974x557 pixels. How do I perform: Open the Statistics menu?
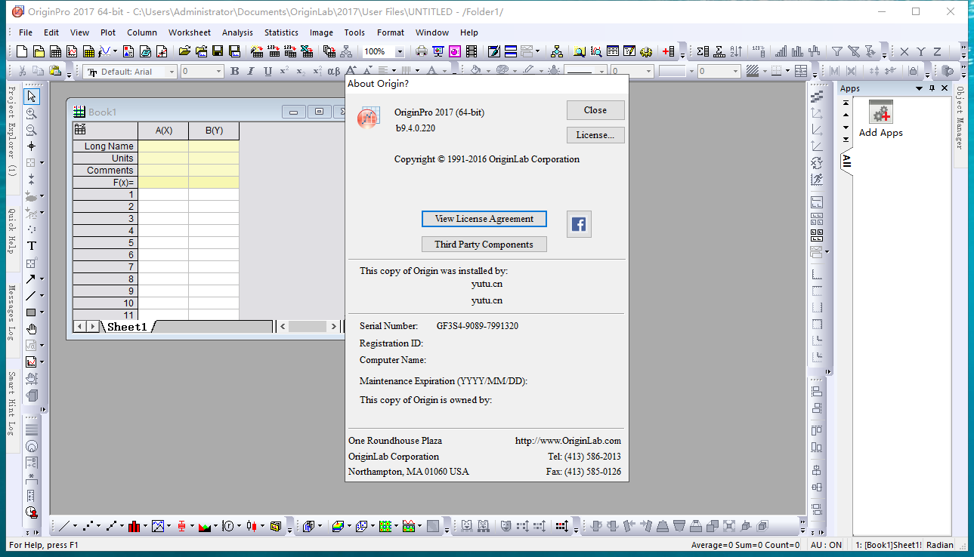tap(281, 32)
